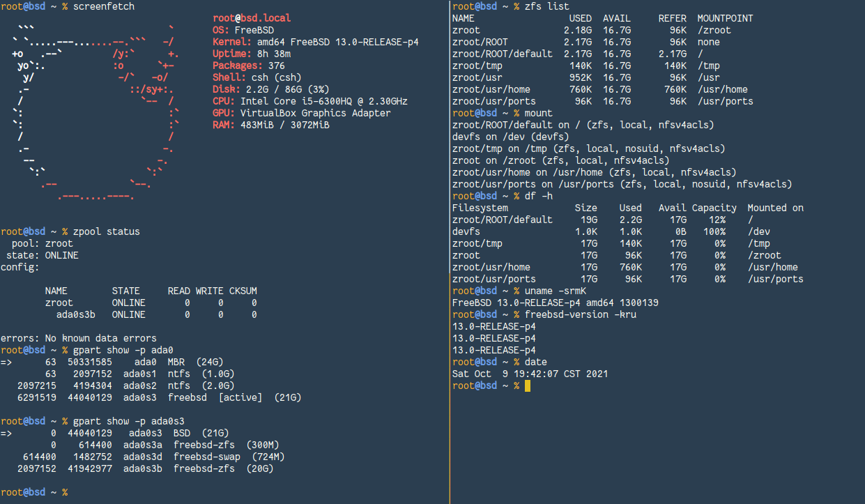
Task: Click the blinking cursor at the bottom prompt
Action: pos(528,385)
